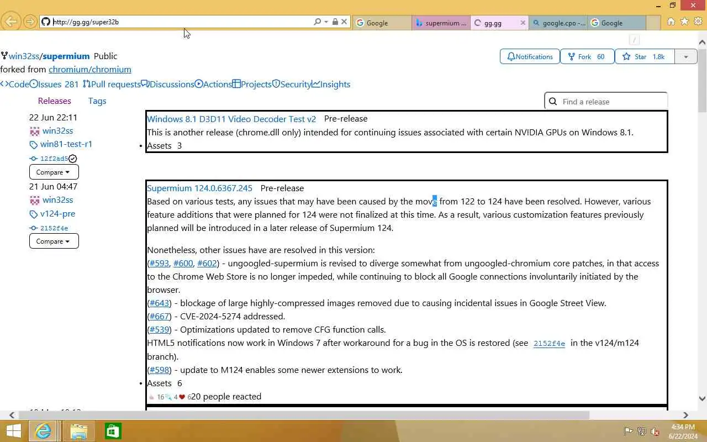Open issue #539 link
707x442 pixels.
[x=159, y=330]
